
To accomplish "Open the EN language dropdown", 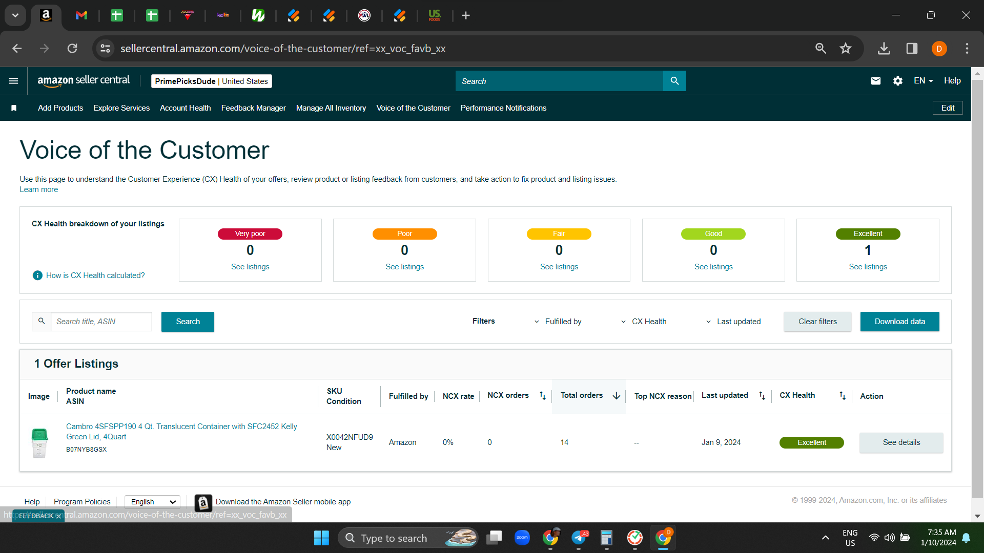I will point(924,81).
